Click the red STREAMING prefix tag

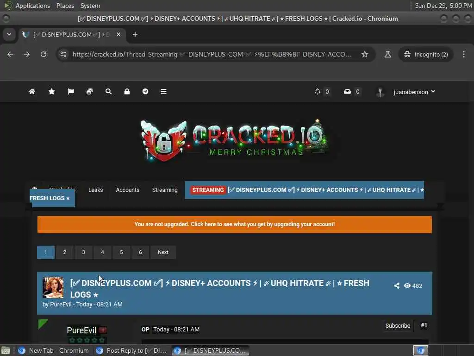(x=208, y=190)
